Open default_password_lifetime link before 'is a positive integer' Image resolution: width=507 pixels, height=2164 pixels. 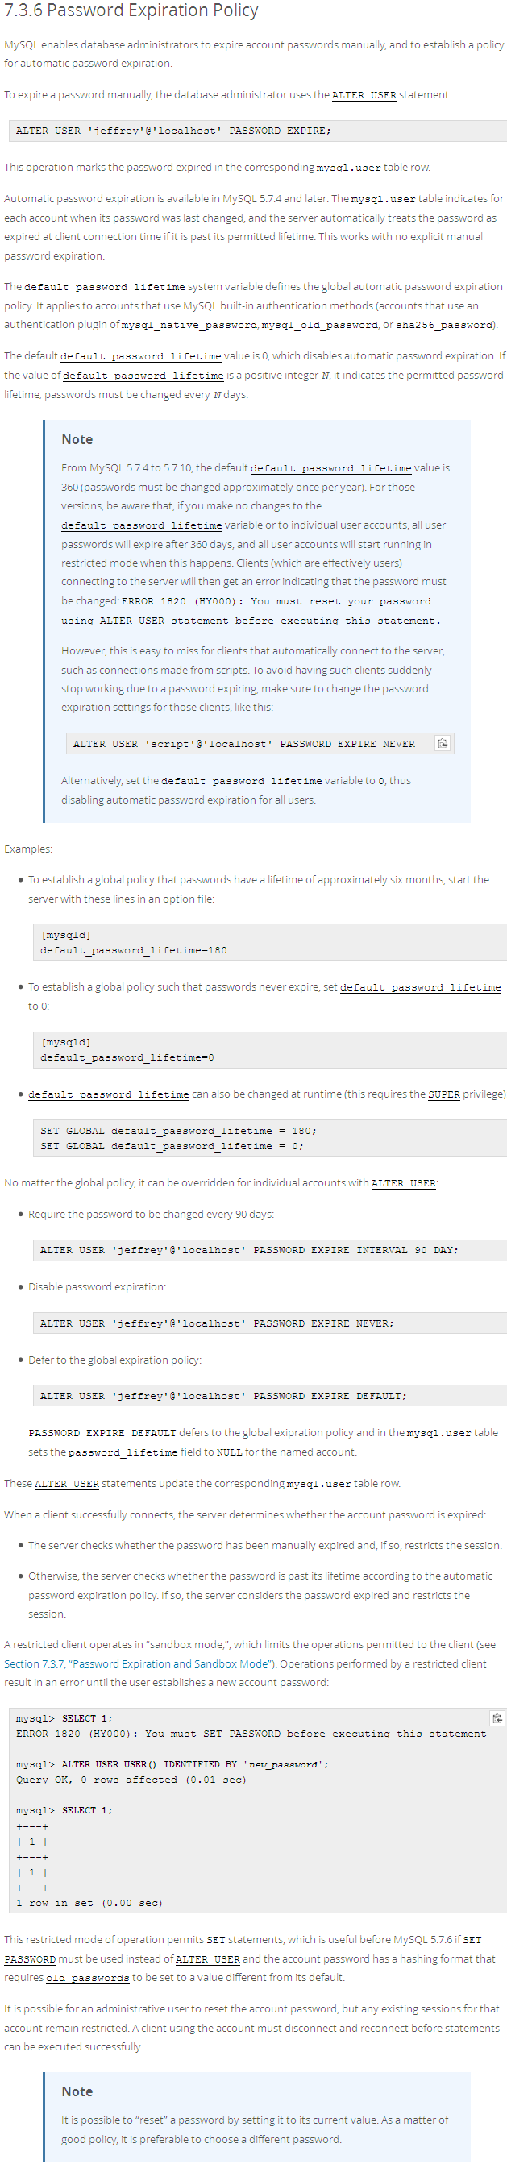(143, 376)
